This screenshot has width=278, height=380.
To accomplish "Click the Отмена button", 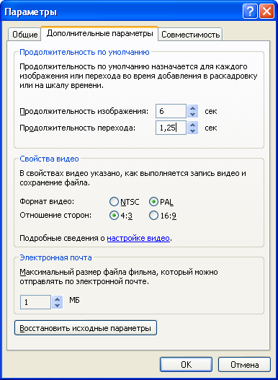I will pos(244,364).
